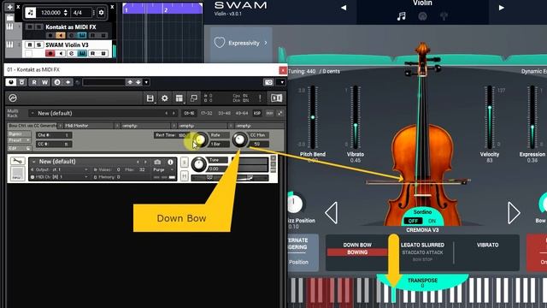Screen dimensions: 547x308
Task: Record-enable the SWAM Violin V3 track
Action: pos(50,53)
